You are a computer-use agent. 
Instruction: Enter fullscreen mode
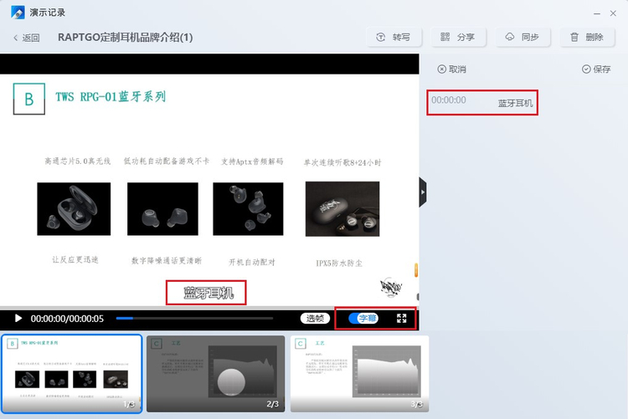(x=402, y=318)
